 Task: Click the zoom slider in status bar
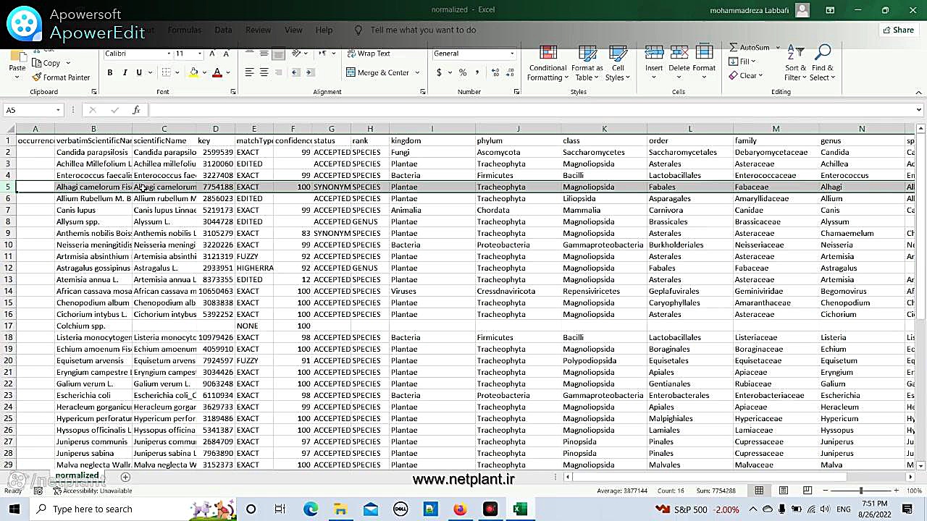click(x=861, y=491)
